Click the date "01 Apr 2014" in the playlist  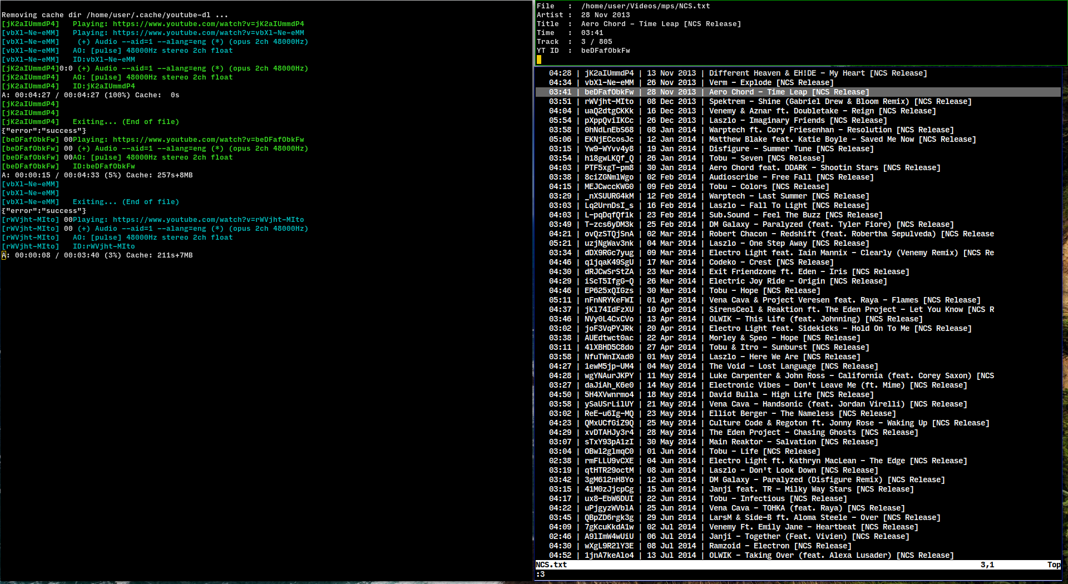(671, 300)
